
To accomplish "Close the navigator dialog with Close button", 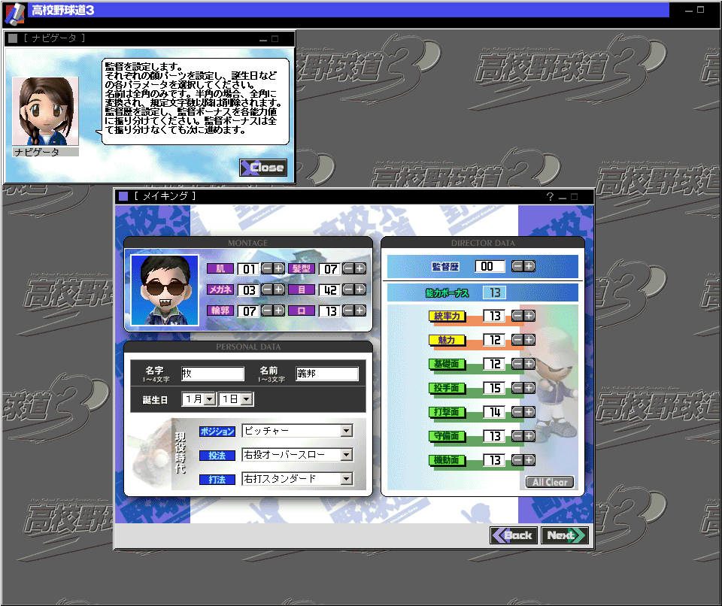I will tap(263, 168).
